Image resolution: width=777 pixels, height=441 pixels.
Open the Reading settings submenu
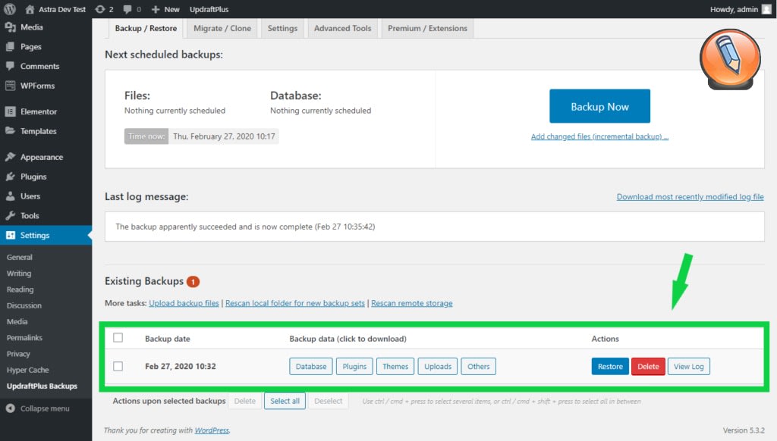[x=20, y=289]
